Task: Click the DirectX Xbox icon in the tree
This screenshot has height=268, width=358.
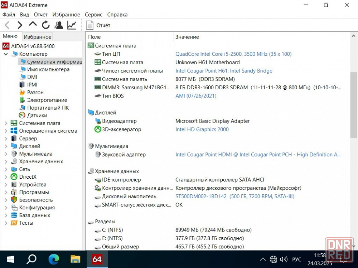Action: [x=14, y=177]
